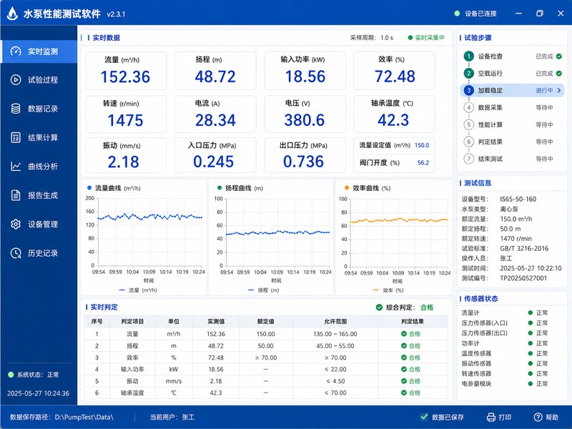Click the 允许范围 column header
Viewport: 572px width, 429px height.
pos(335,321)
